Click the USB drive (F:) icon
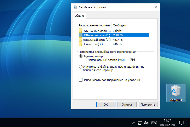 pos(80,35)
